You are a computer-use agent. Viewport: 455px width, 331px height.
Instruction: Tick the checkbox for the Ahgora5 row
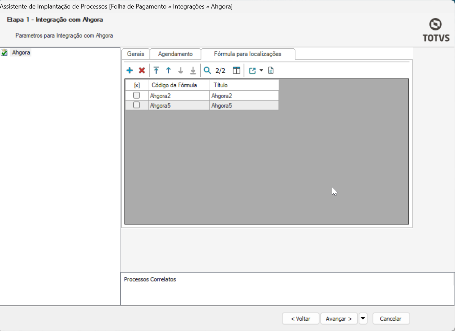(136, 105)
